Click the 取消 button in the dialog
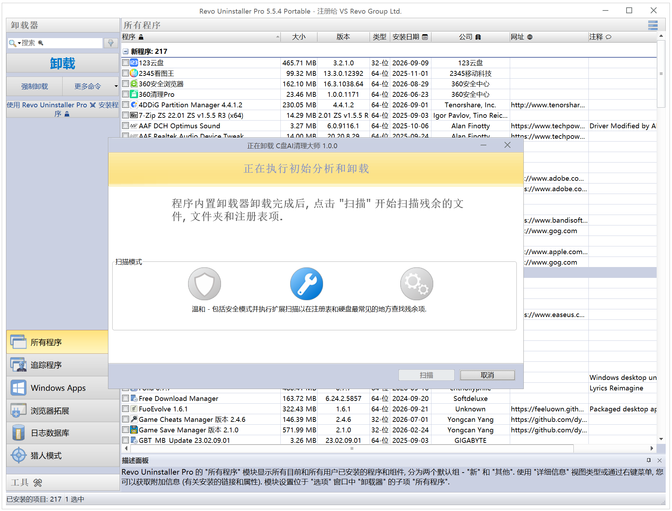Image resolution: width=672 pixels, height=511 pixels. pos(487,375)
